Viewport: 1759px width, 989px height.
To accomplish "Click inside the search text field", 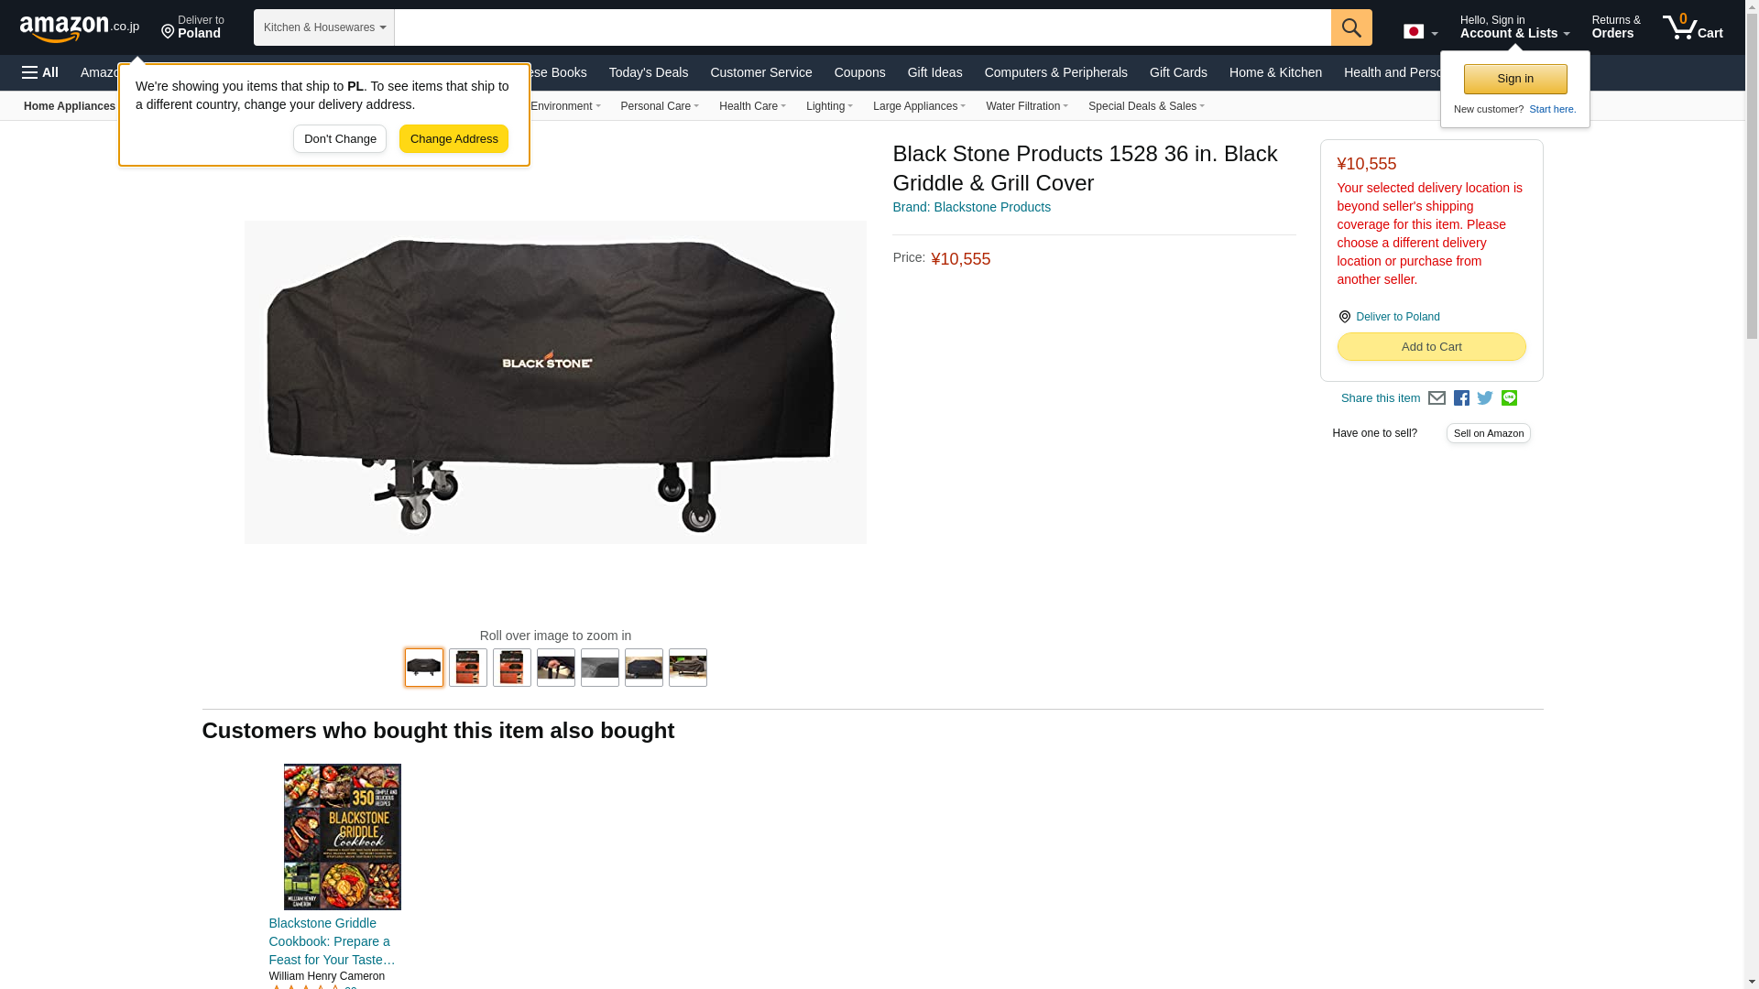I will pos(862,27).
